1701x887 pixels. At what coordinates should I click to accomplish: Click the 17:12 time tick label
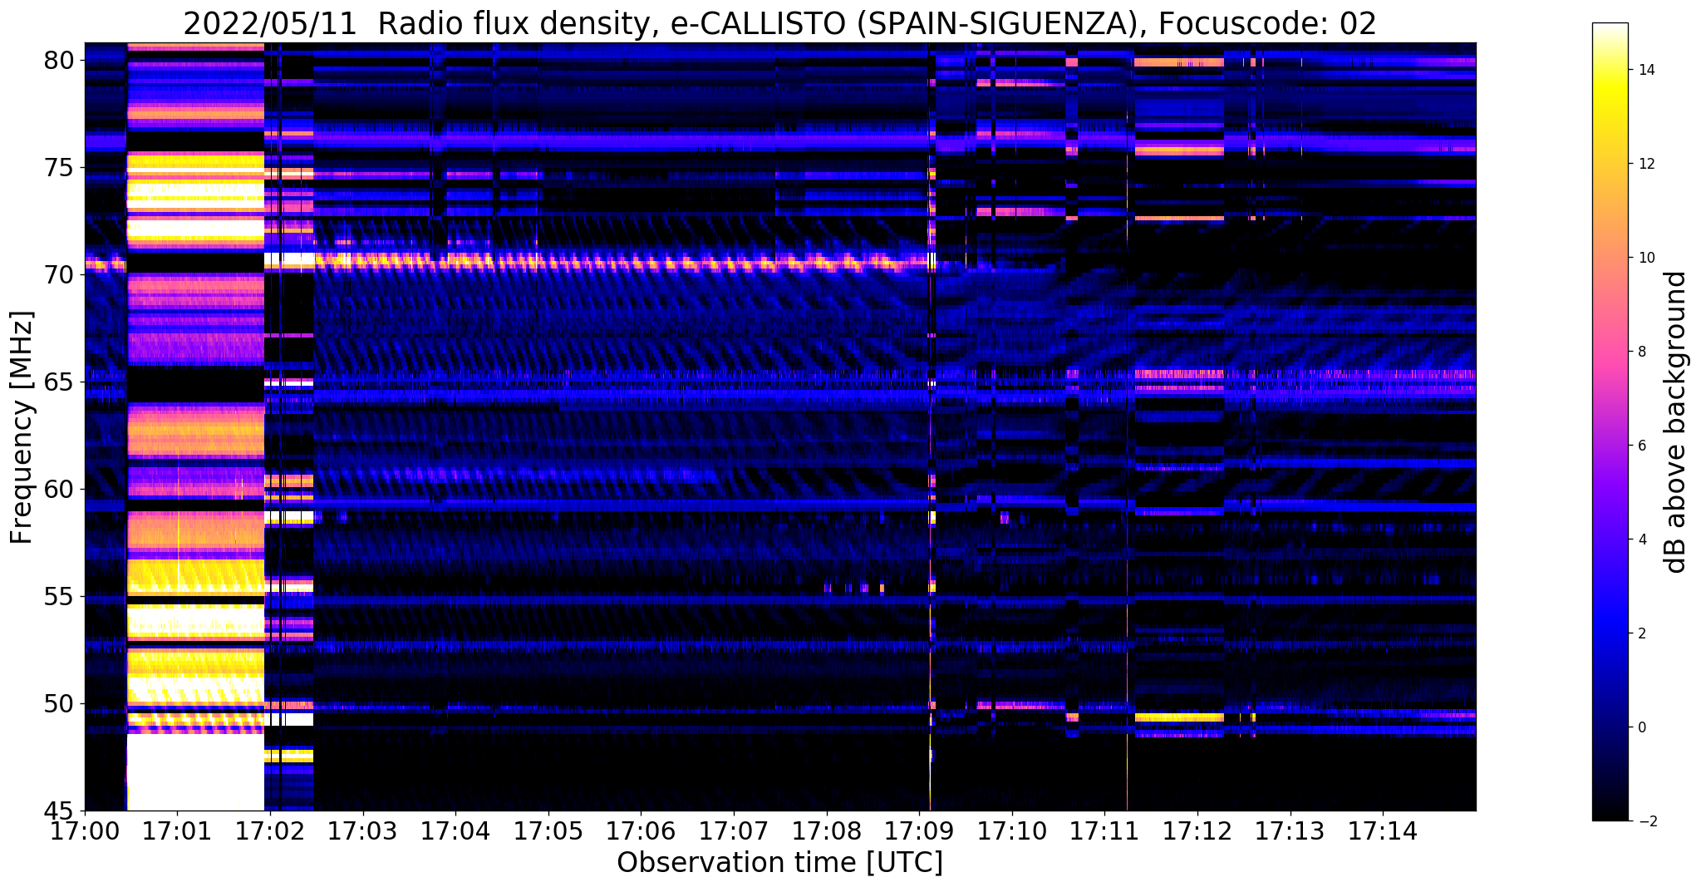click(1197, 830)
